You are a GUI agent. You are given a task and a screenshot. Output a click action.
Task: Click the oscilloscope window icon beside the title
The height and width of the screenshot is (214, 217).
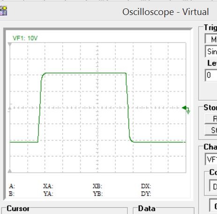3,11
